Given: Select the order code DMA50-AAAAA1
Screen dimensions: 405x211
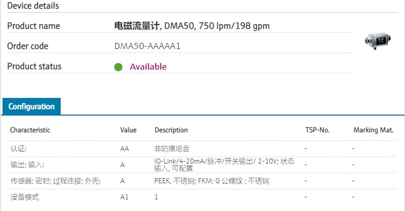Looking at the screenshot, I should [x=147, y=46].
